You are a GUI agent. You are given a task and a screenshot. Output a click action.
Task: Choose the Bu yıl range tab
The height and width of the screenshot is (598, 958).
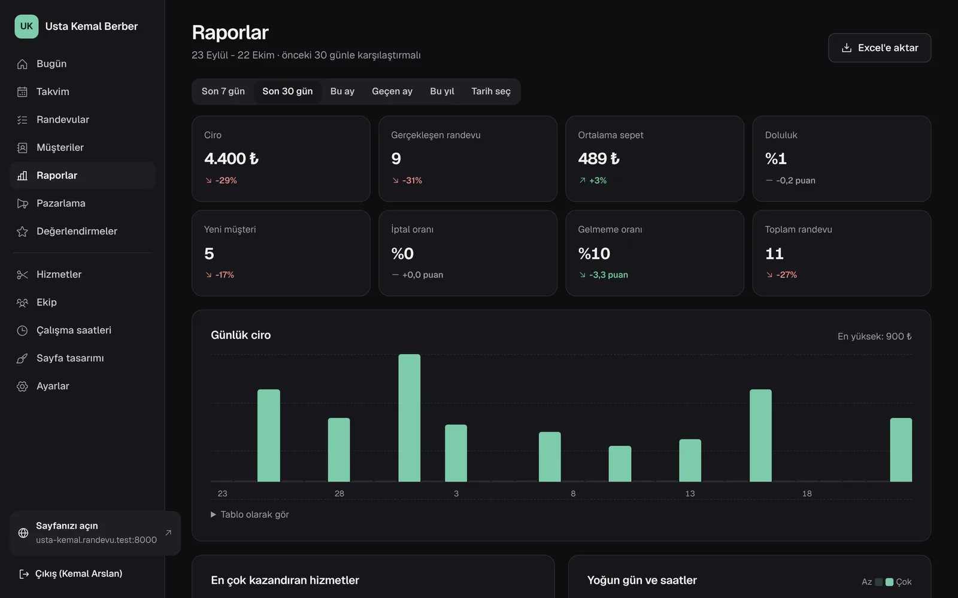[442, 91]
